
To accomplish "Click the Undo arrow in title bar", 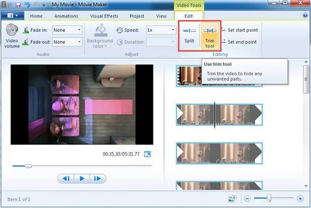I will click(x=27, y=4).
